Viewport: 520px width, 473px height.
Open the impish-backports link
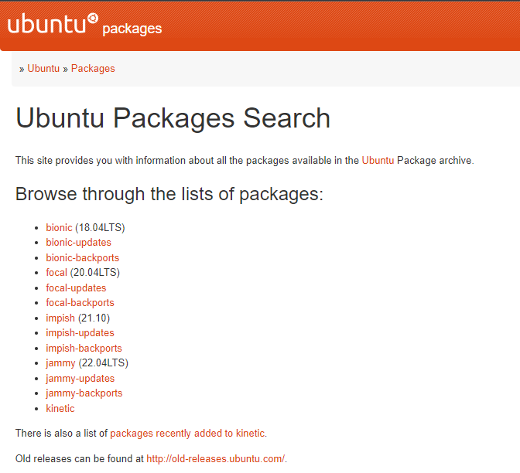[84, 348]
